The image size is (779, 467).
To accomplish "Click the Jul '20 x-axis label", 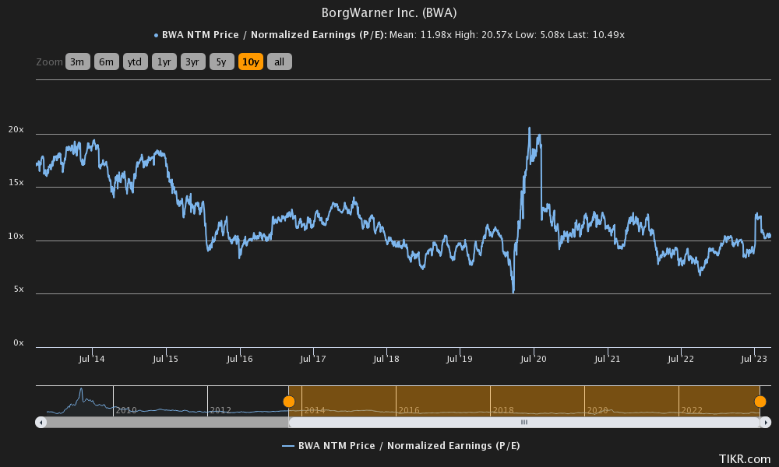I will [x=534, y=359].
